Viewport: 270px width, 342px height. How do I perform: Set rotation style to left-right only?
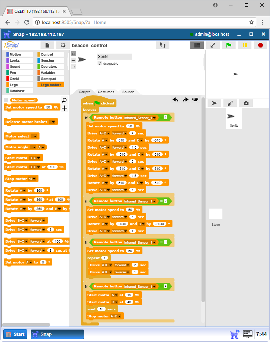click(x=73, y=60)
